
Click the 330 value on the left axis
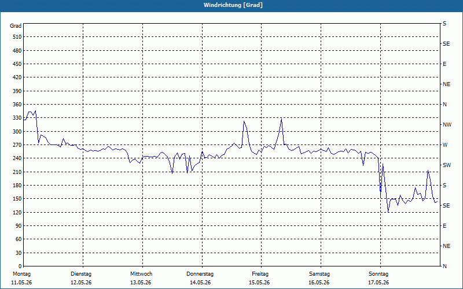tap(17, 118)
